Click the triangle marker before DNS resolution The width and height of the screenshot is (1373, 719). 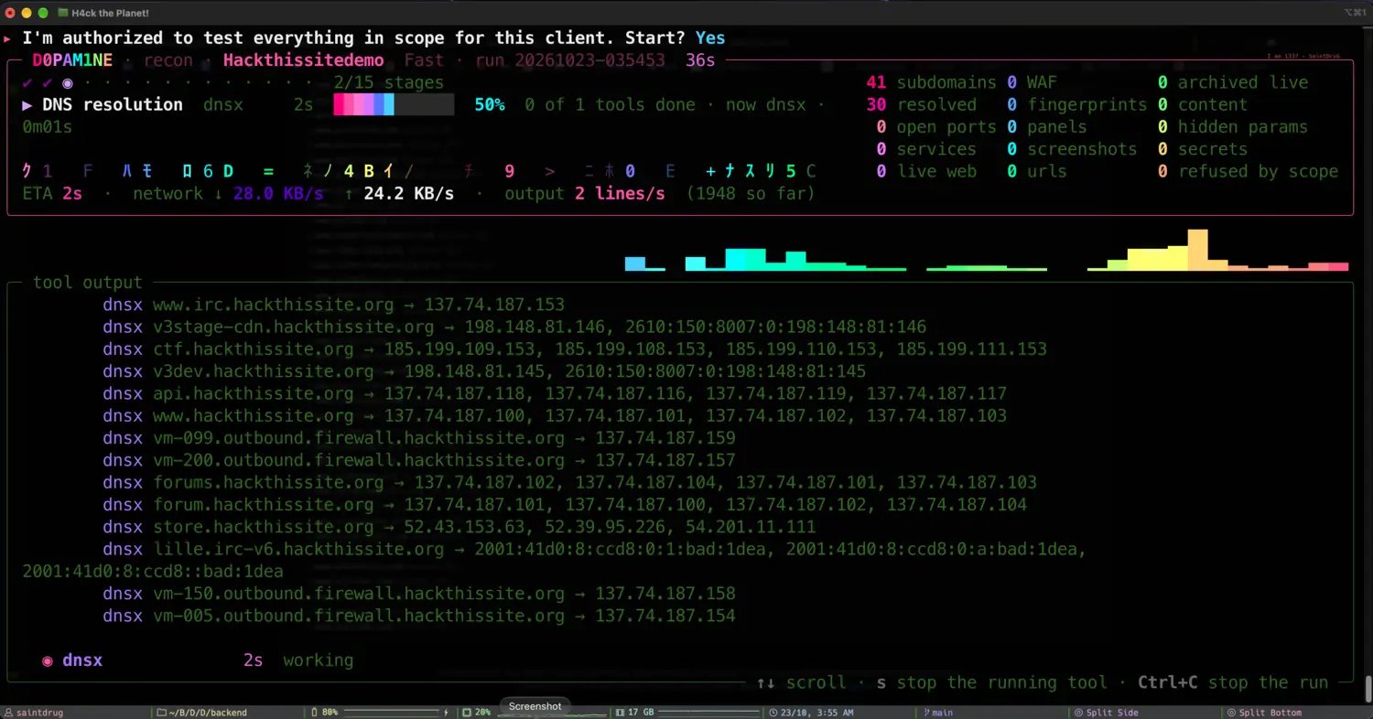click(27, 105)
